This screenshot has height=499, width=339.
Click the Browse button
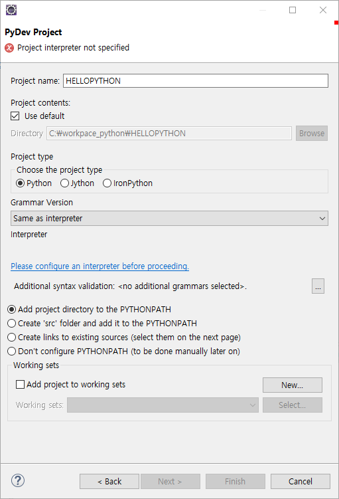(x=312, y=134)
